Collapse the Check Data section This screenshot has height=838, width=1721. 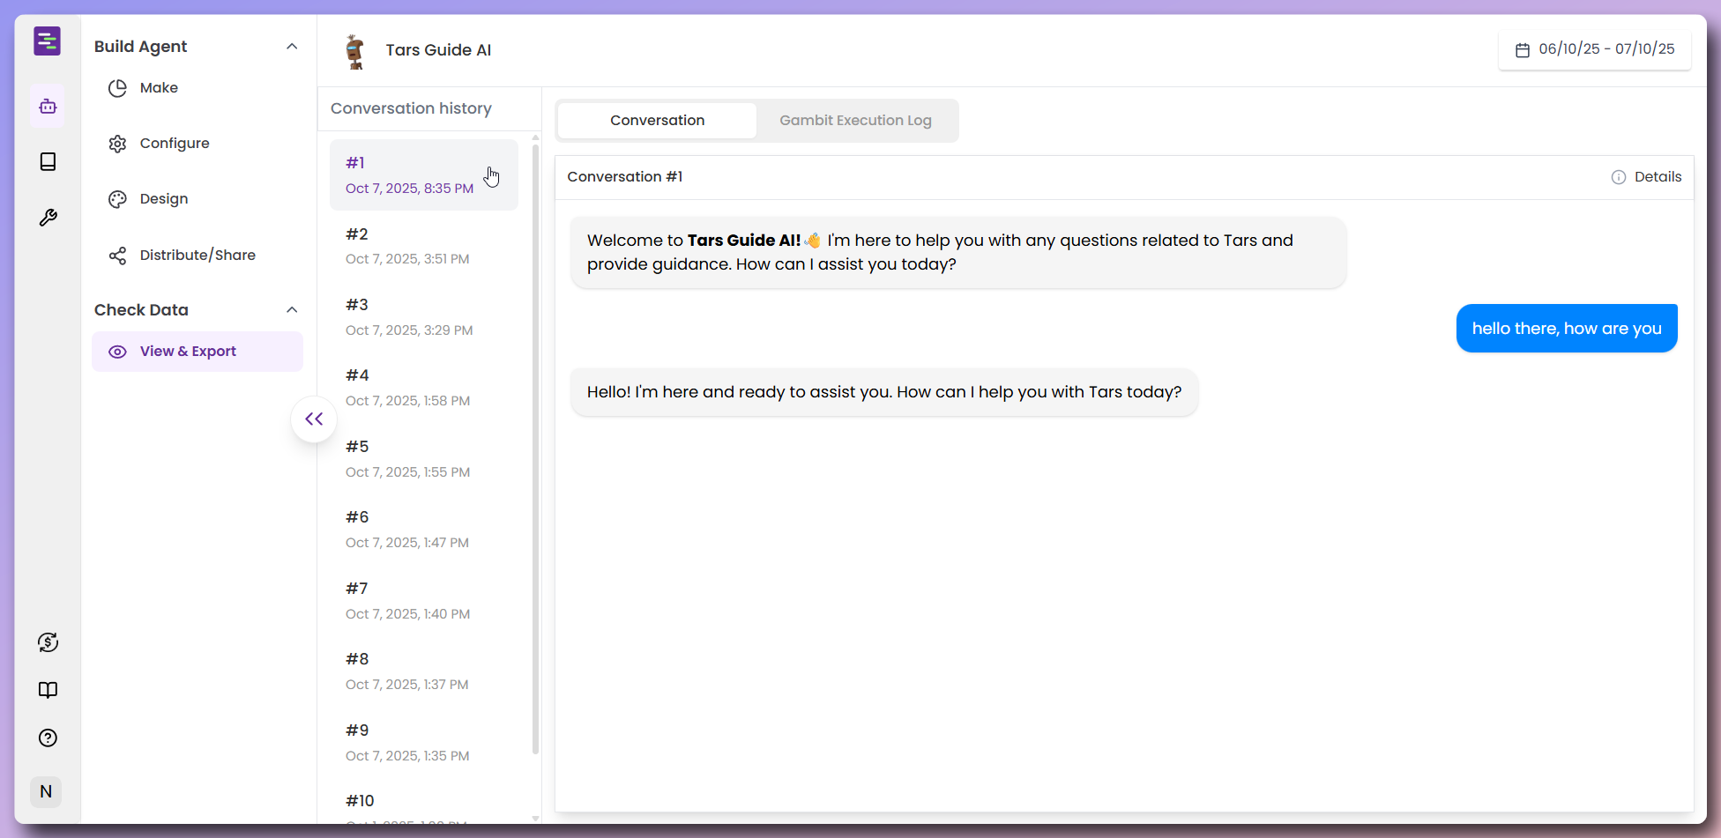pos(292,310)
